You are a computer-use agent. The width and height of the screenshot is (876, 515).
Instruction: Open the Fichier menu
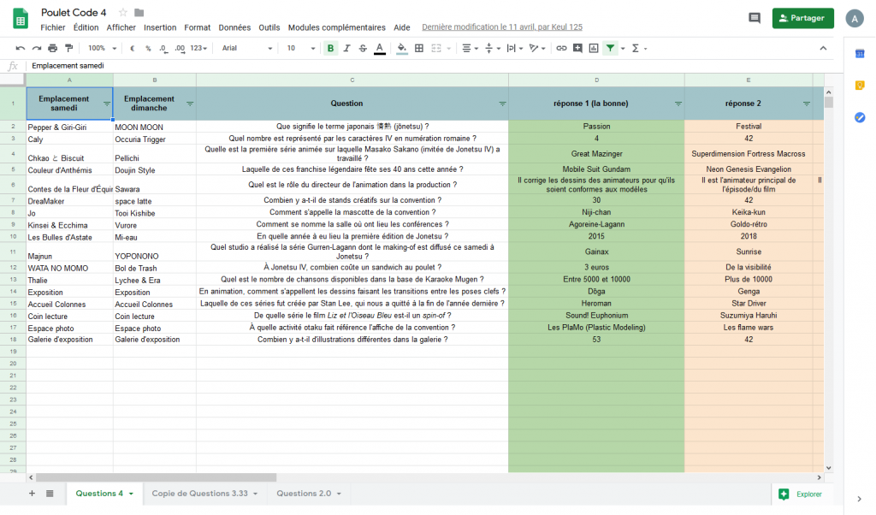pyautogui.click(x=52, y=27)
